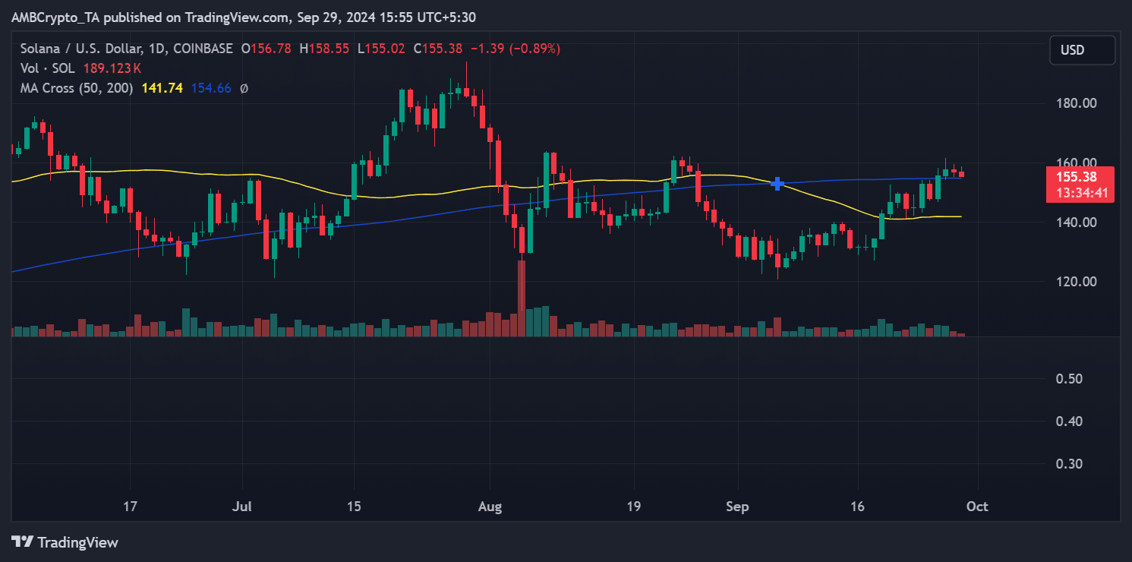Click the 180.00 price scale level
1132x562 pixels.
coord(1075,103)
